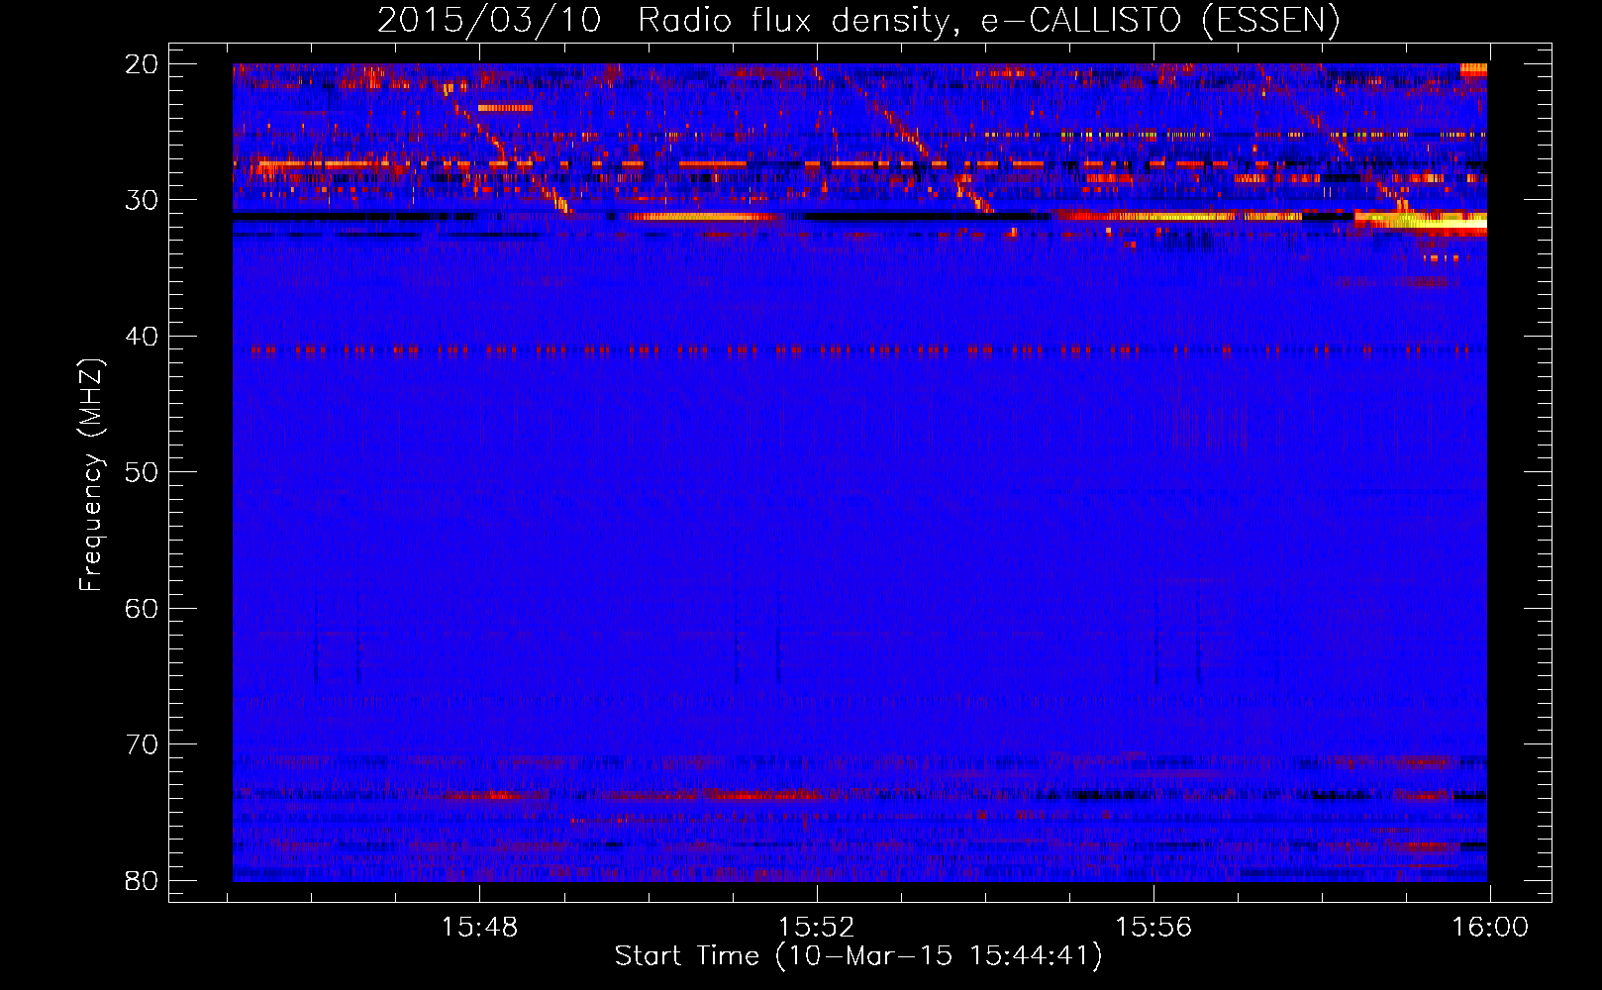Click the 15:56 time tick label

[1153, 928]
